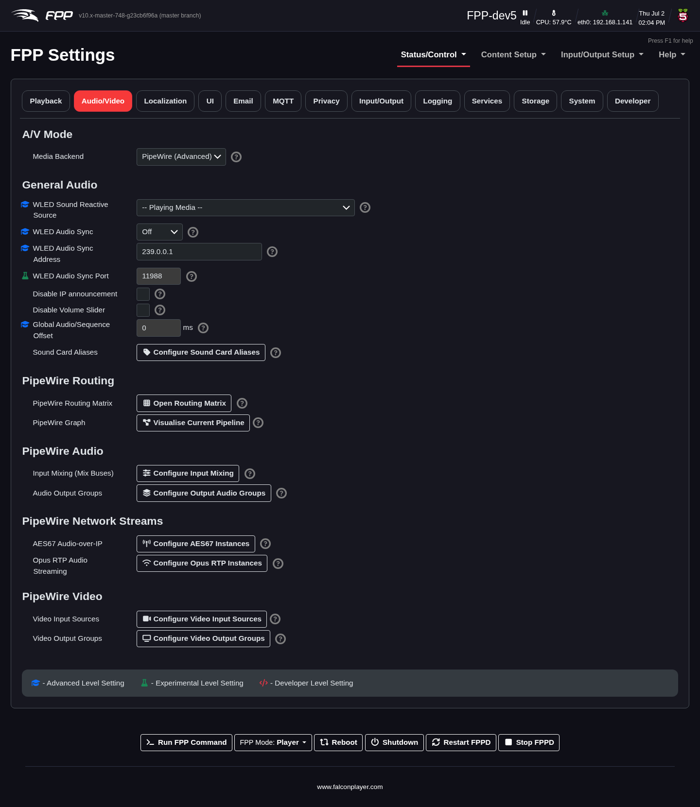Screen dimensions: 700x807
Task: Click the WLED Audio Sync Address field
Action: coord(199,252)
